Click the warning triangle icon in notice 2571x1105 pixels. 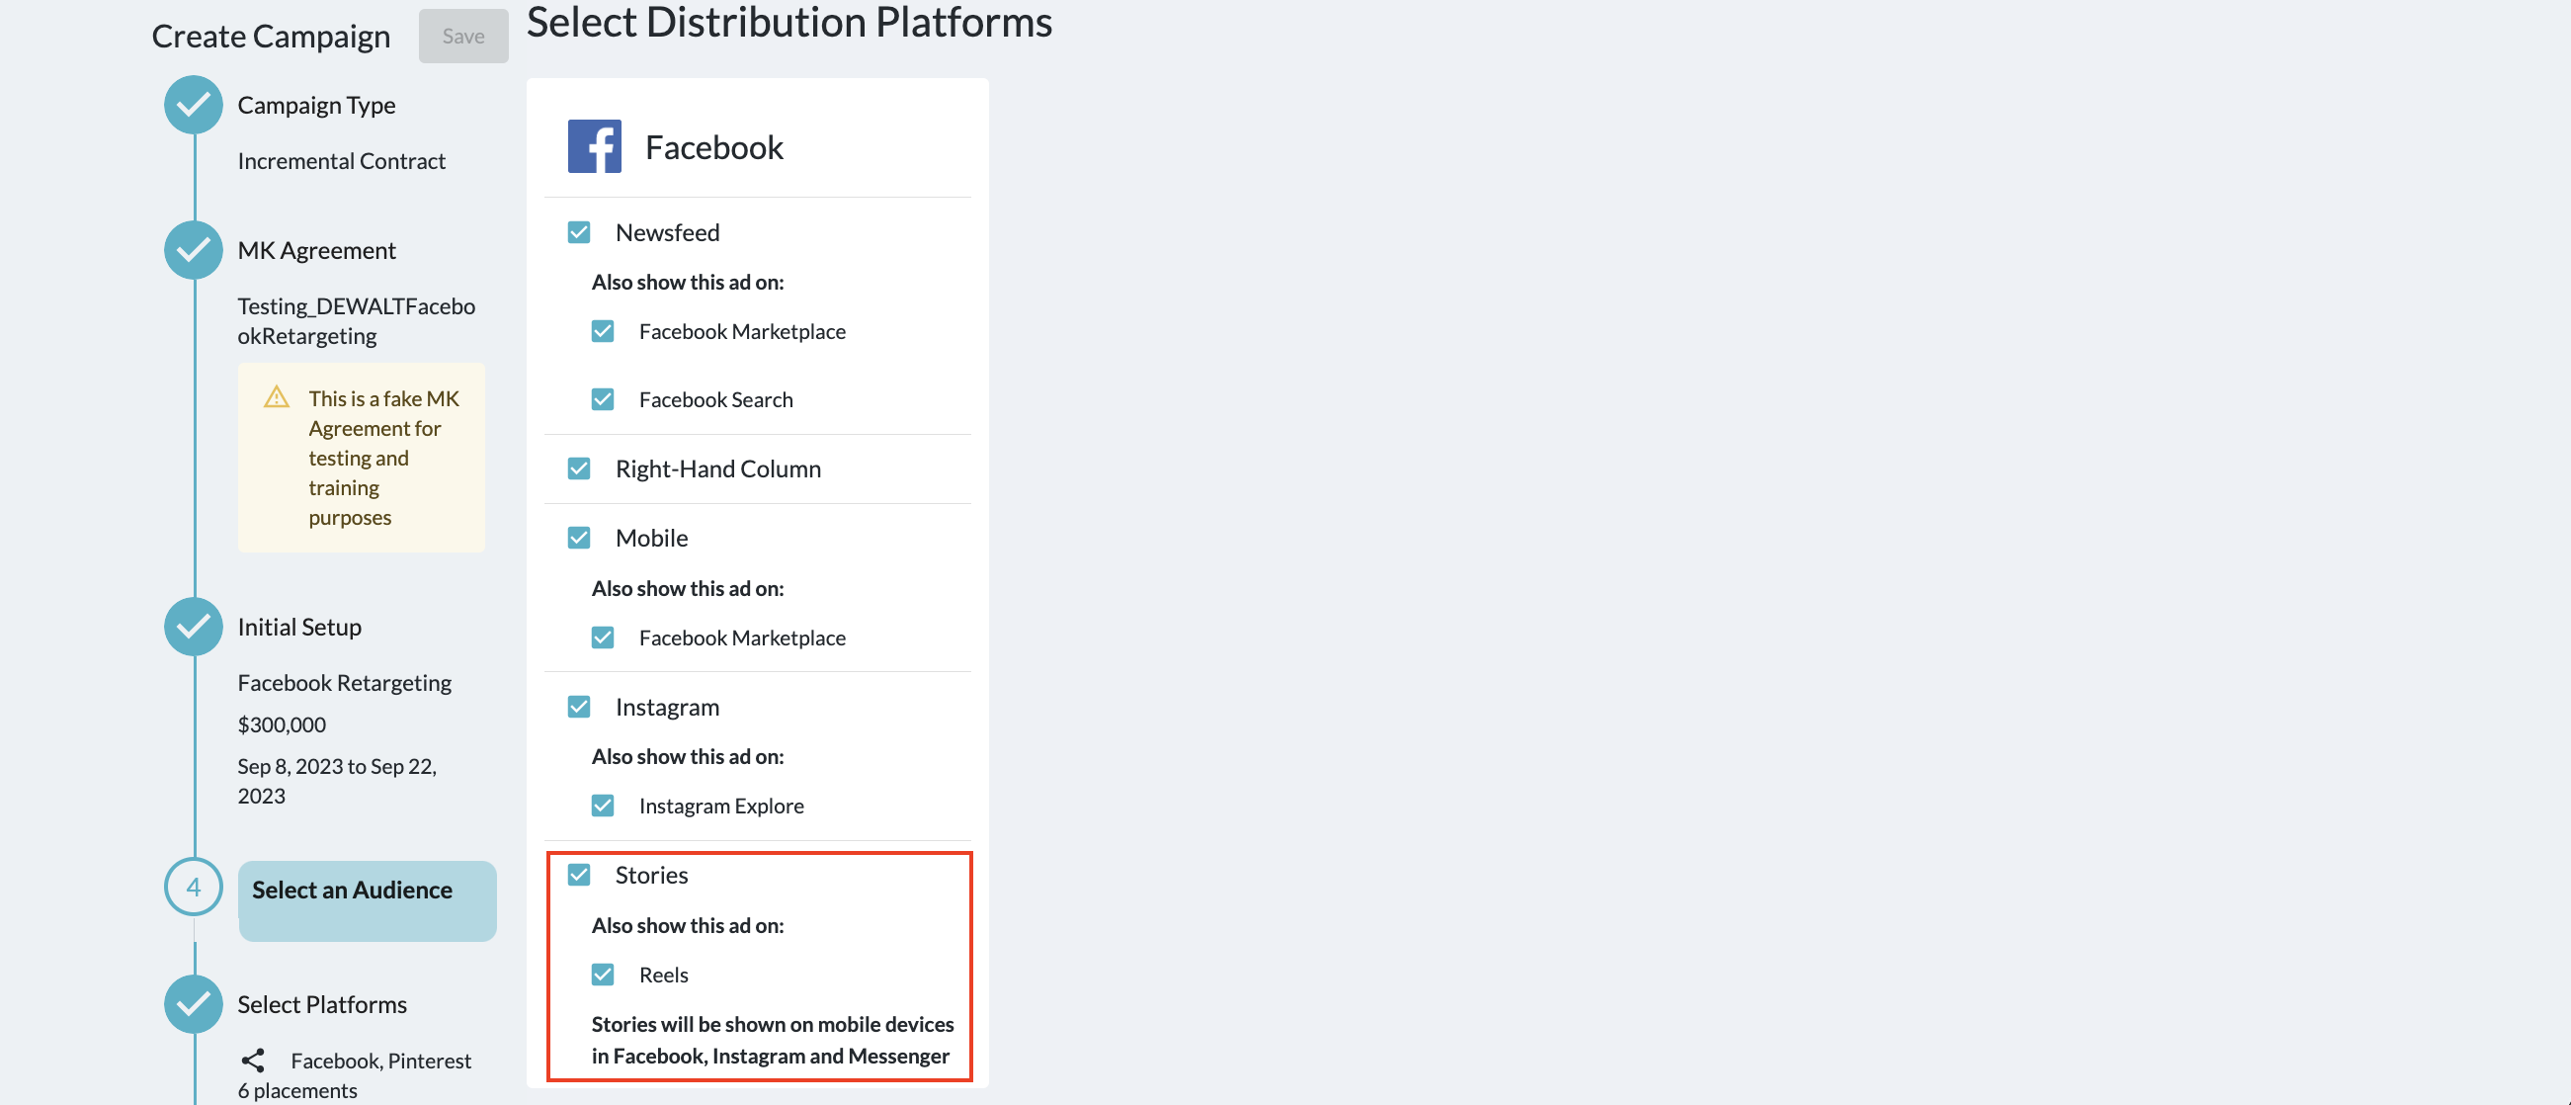277,397
